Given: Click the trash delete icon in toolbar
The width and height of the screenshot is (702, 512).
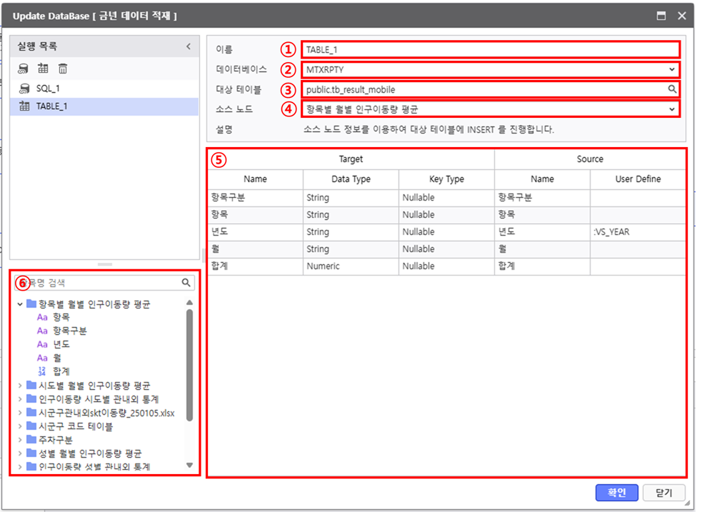Looking at the screenshot, I should (x=63, y=69).
